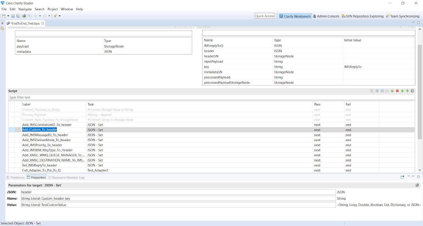This screenshot has width=423, height=226.
Task: Open the Search menu
Action: 40,9
